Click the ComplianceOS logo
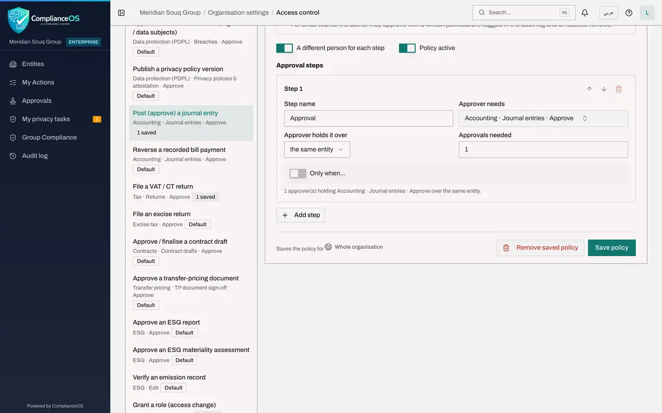 click(44, 19)
